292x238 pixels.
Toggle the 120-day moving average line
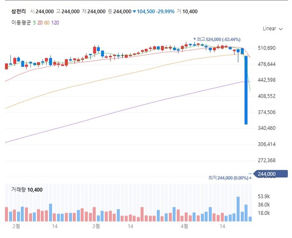coord(55,22)
